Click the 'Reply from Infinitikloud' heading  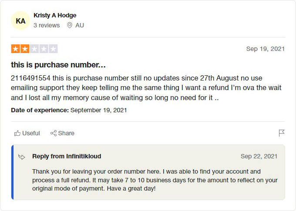pos(67,156)
